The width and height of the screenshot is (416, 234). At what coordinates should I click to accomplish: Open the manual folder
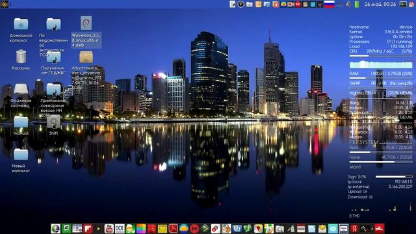click(x=21, y=122)
